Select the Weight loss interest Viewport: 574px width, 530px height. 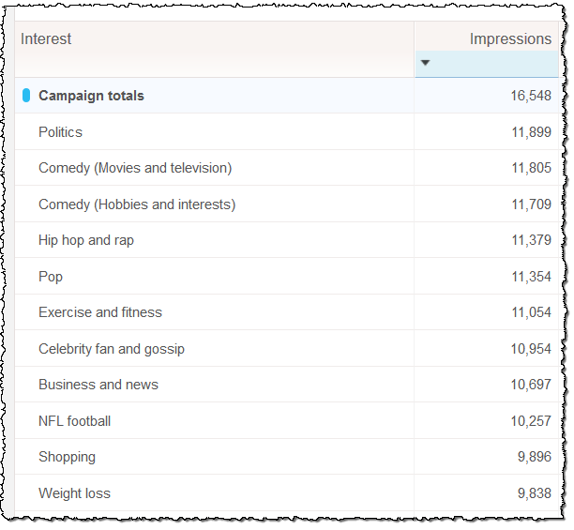coord(74,493)
